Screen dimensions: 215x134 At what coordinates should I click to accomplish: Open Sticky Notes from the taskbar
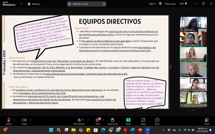88,130
